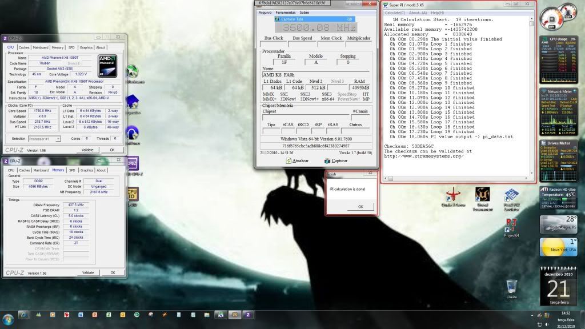The height and width of the screenshot is (329, 585).
Task: Switch to CPU tab in lower CPU-Z window
Action: click(11, 170)
